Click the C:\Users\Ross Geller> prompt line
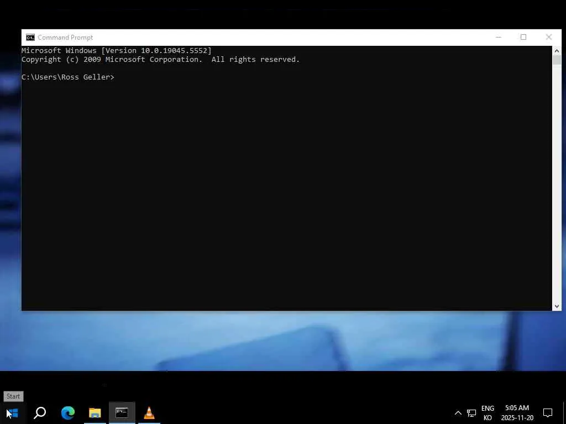 coord(68,77)
